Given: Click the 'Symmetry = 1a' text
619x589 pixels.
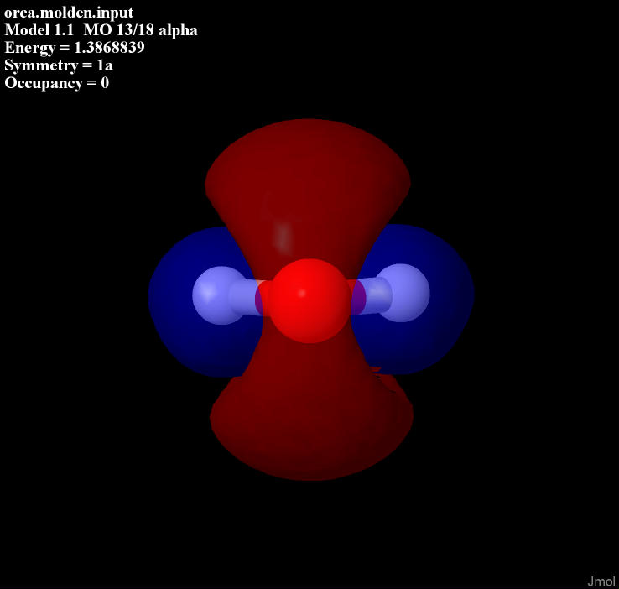Looking at the screenshot, I should pyautogui.click(x=59, y=65).
